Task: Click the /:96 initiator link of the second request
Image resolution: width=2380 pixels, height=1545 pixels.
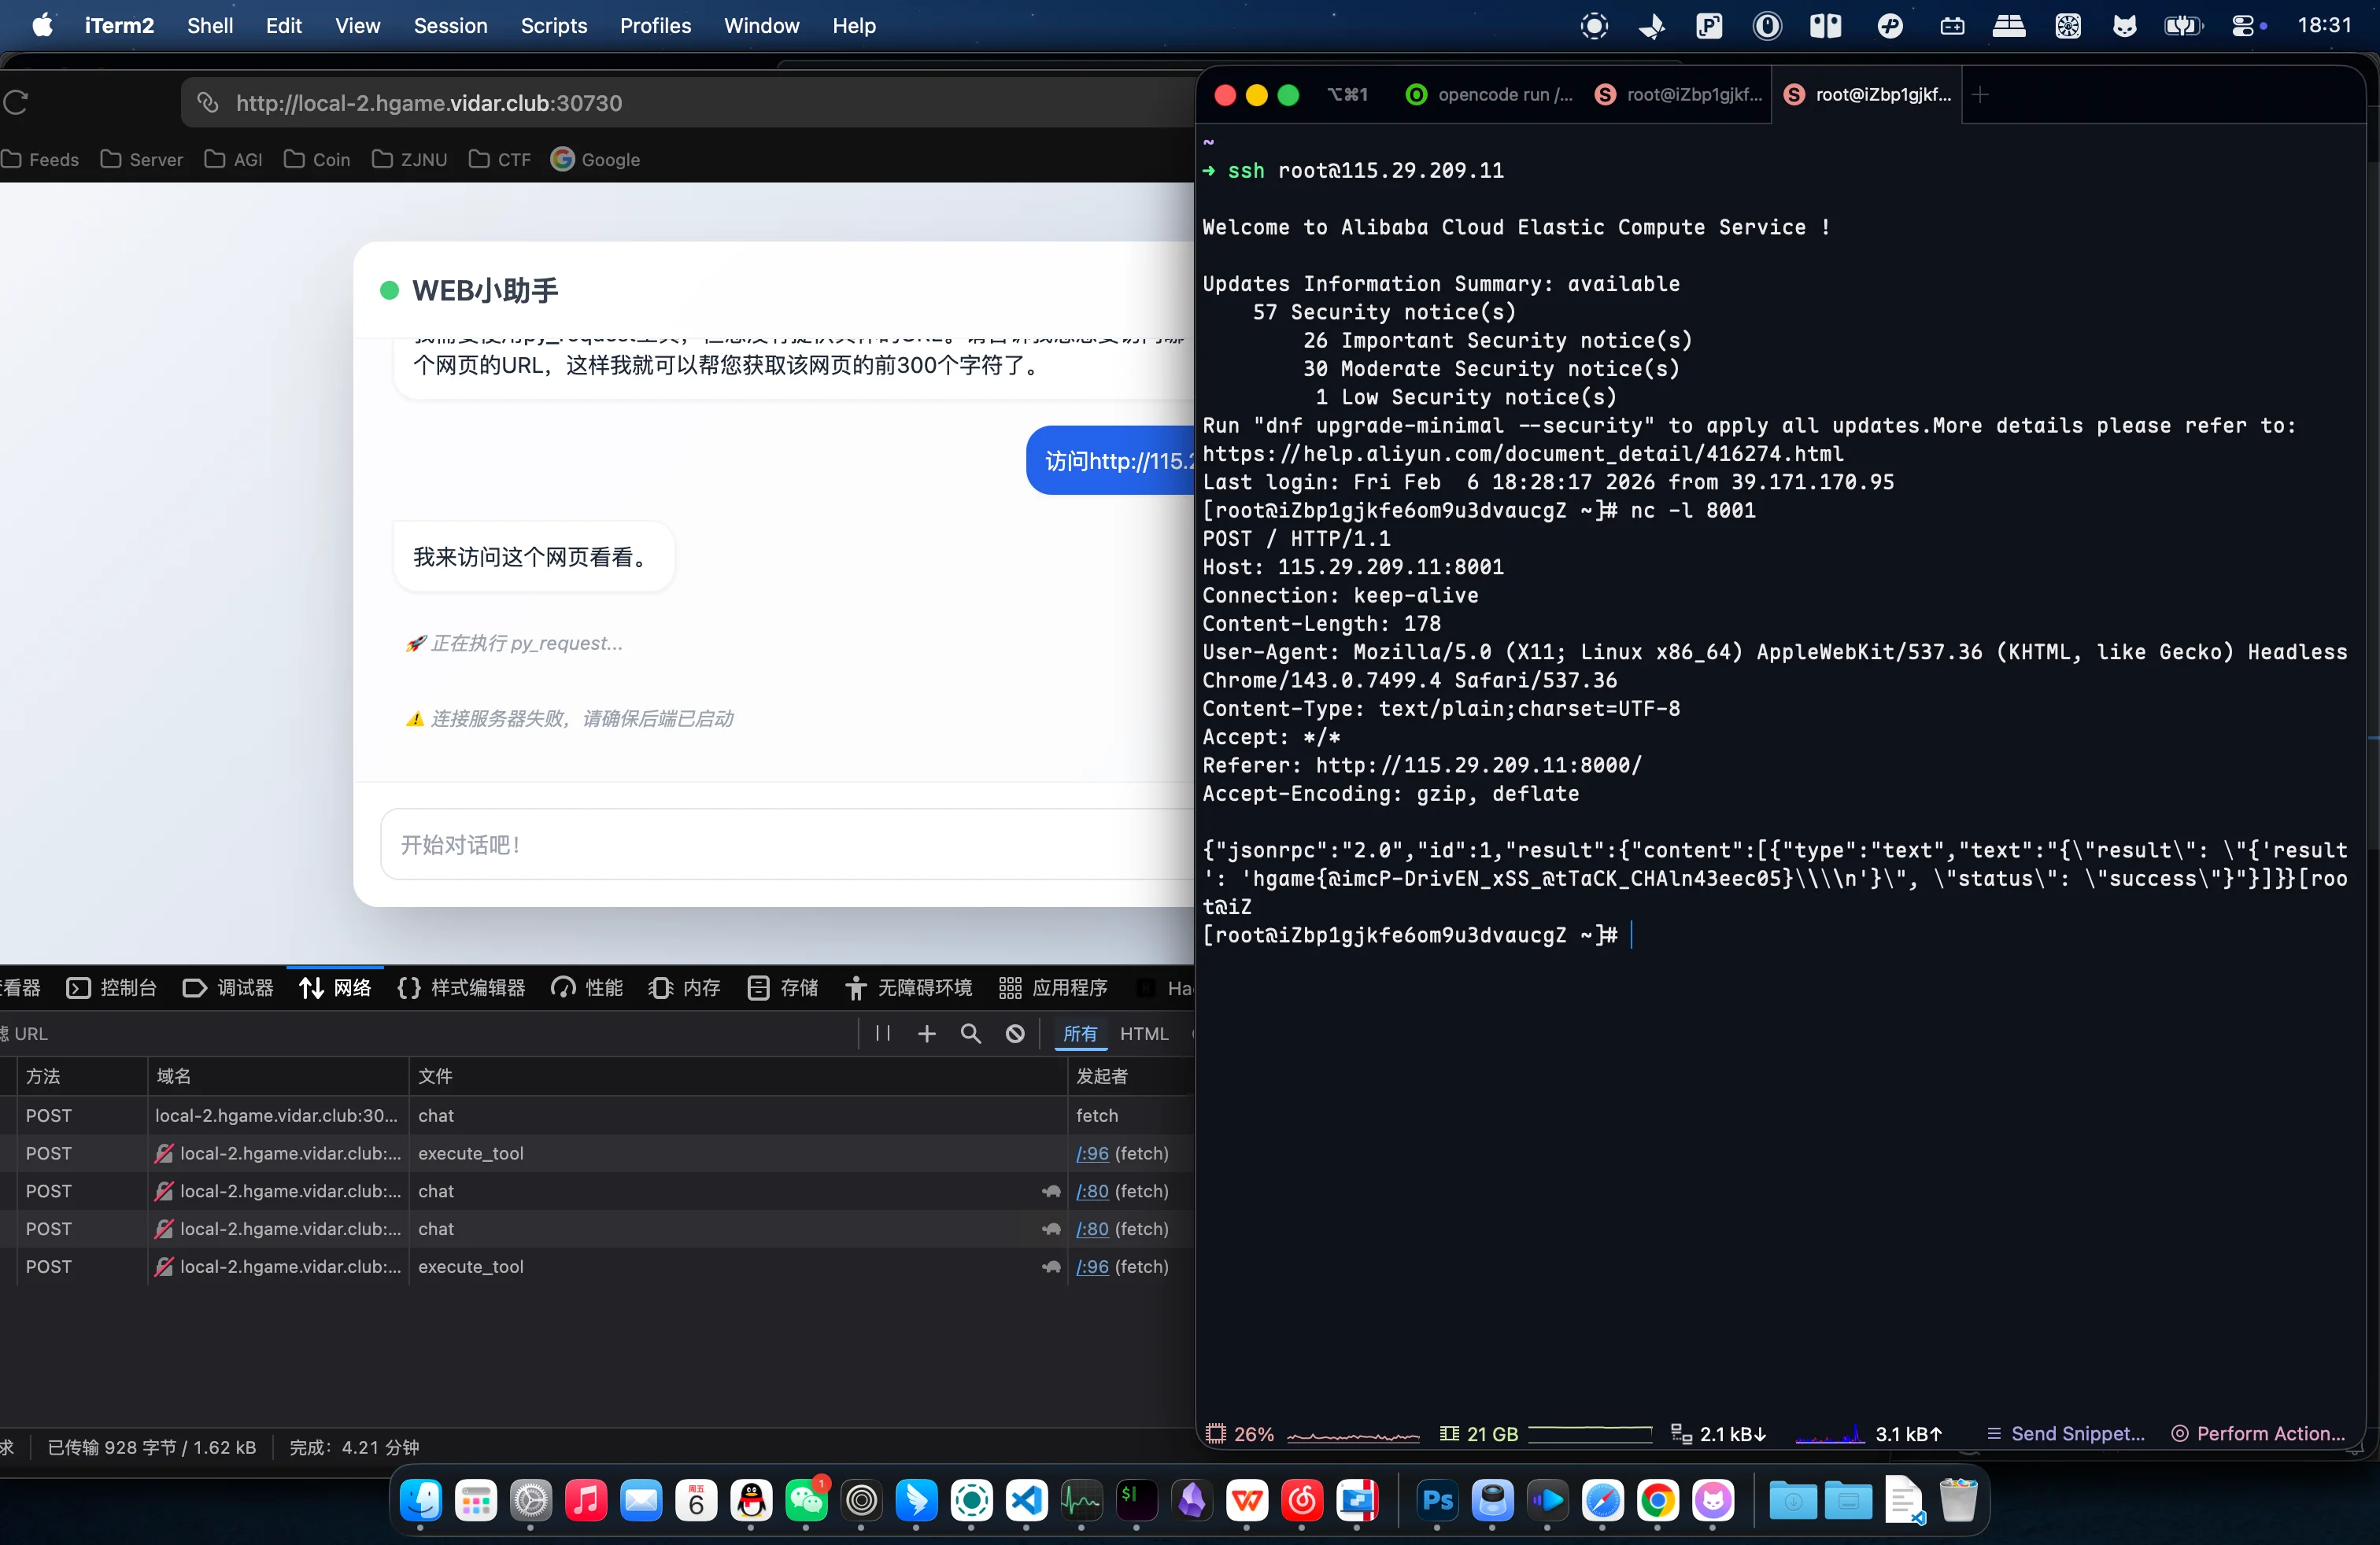Action: pyautogui.click(x=1091, y=1153)
